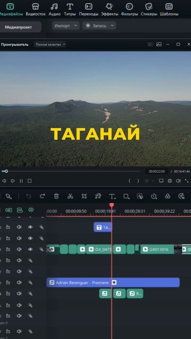Click the music note beat tool
The image size is (191, 339).
point(98,197)
